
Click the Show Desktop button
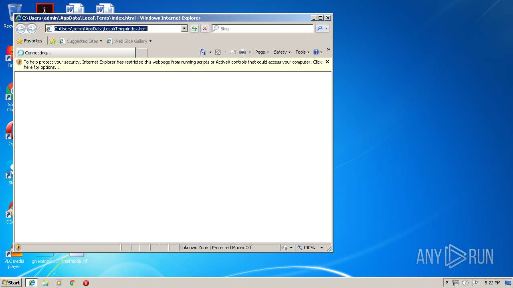pos(509,283)
